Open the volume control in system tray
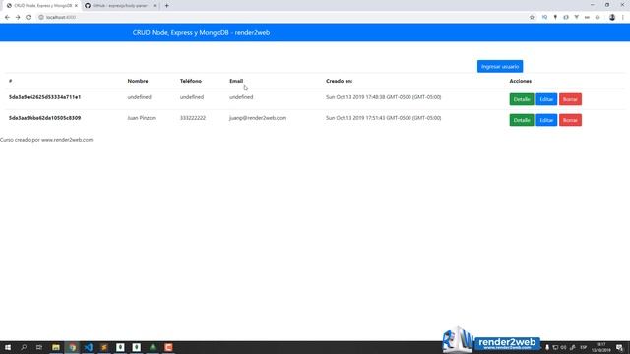This screenshot has width=630, height=354. [563, 347]
